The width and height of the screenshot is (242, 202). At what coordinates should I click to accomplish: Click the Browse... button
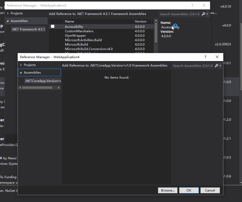(168, 190)
